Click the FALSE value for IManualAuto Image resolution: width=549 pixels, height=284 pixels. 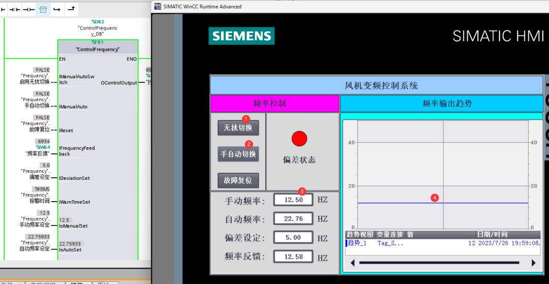pos(41,93)
